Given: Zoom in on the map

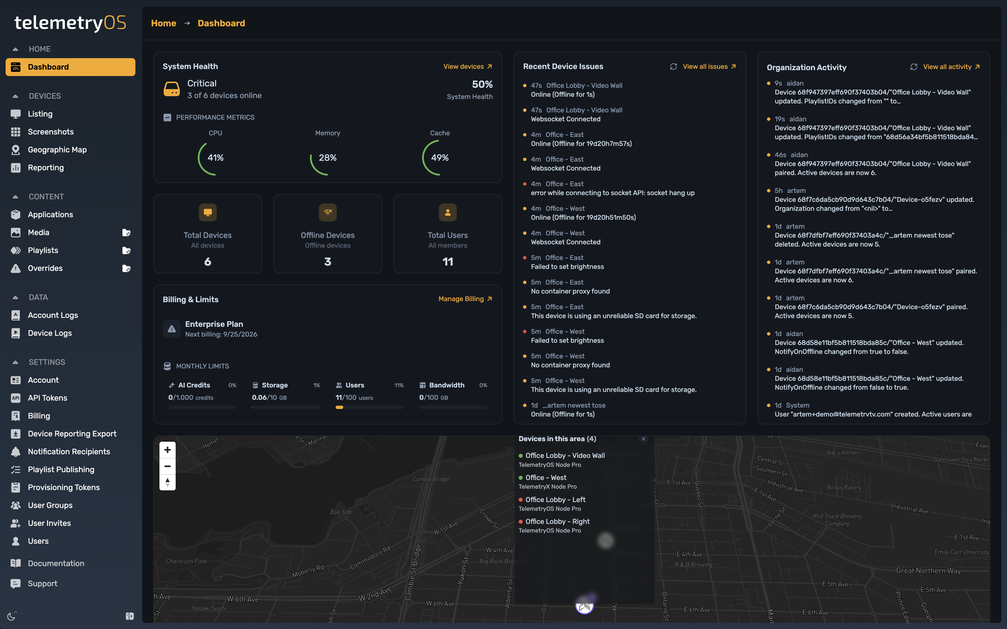Looking at the screenshot, I should point(167,450).
